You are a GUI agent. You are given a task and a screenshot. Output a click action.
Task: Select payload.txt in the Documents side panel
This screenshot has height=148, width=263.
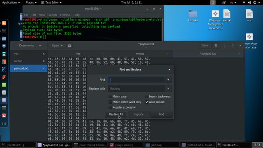coord(28,69)
